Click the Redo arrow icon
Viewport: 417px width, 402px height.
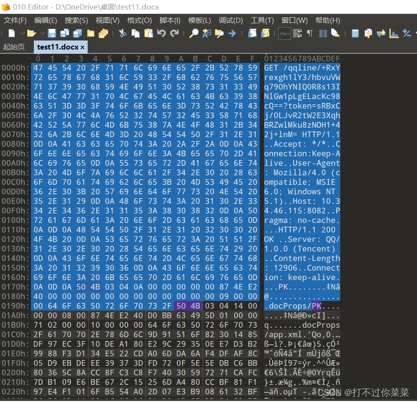pyautogui.click(x=174, y=33)
